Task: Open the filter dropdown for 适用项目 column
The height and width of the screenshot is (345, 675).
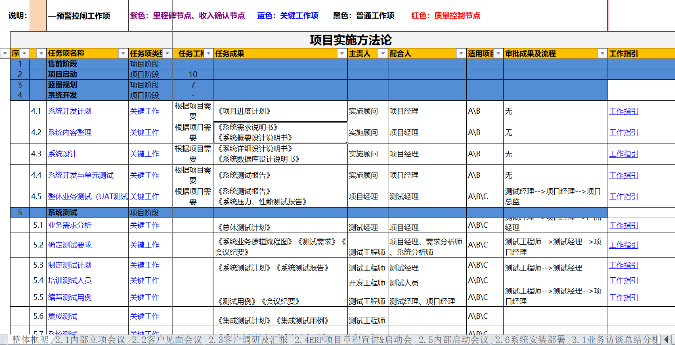Action: pos(499,54)
